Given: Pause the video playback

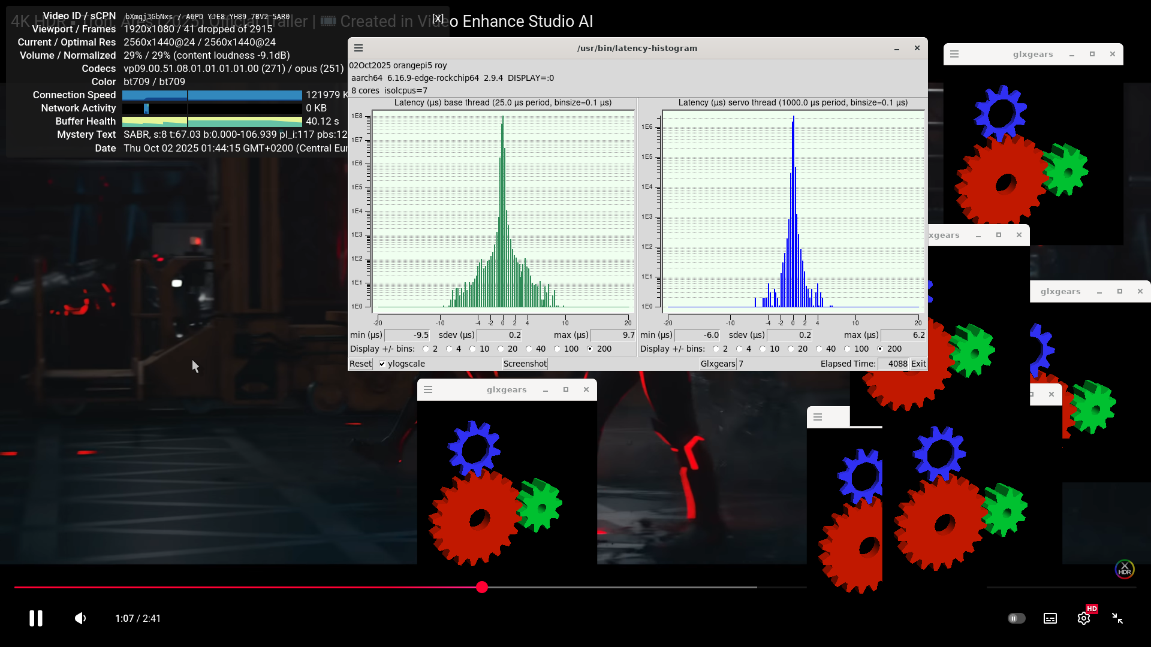Looking at the screenshot, I should coord(36,618).
